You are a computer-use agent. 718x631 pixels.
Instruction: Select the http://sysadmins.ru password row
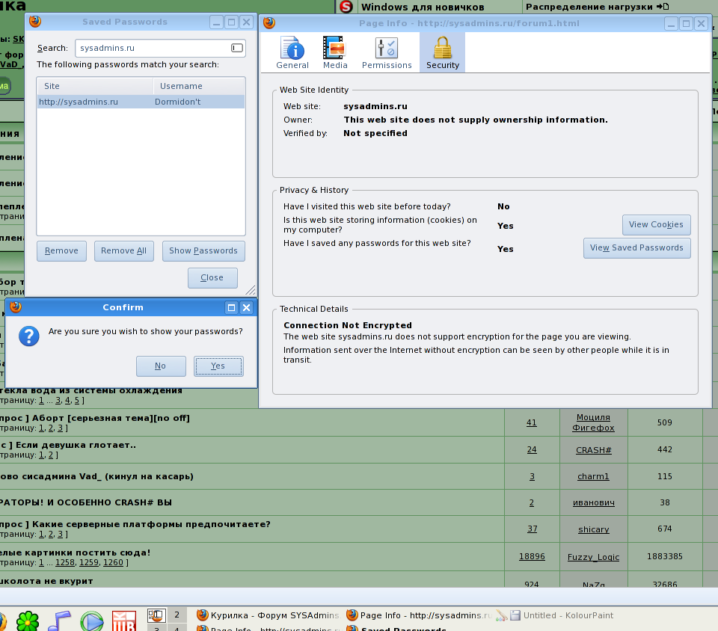[141, 102]
